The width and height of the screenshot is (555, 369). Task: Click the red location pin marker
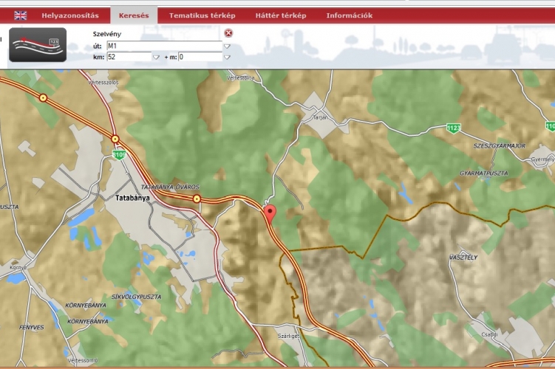[270, 213]
